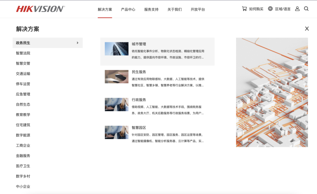Open the 城市管理 solution title
The image size is (317, 194).
139,44
